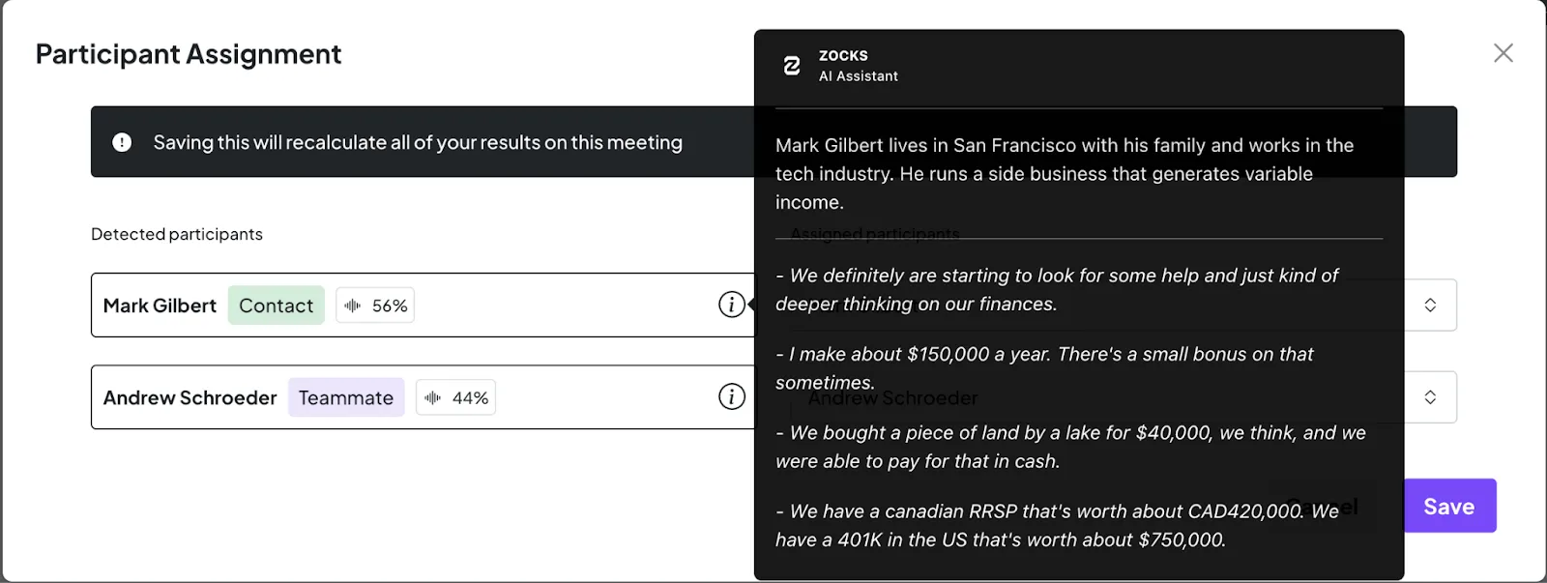Click the info icon beside Mark Gilbert

point(732,305)
